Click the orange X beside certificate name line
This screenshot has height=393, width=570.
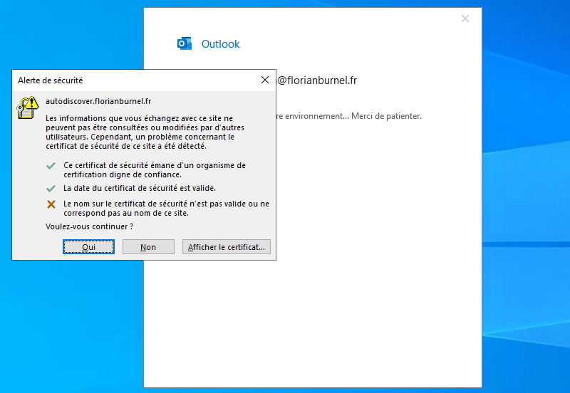click(x=51, y=204)
